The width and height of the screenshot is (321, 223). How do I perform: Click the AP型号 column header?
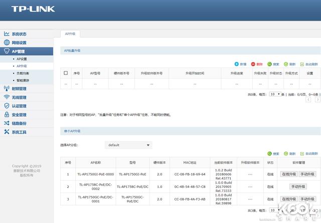click(95, 73)
